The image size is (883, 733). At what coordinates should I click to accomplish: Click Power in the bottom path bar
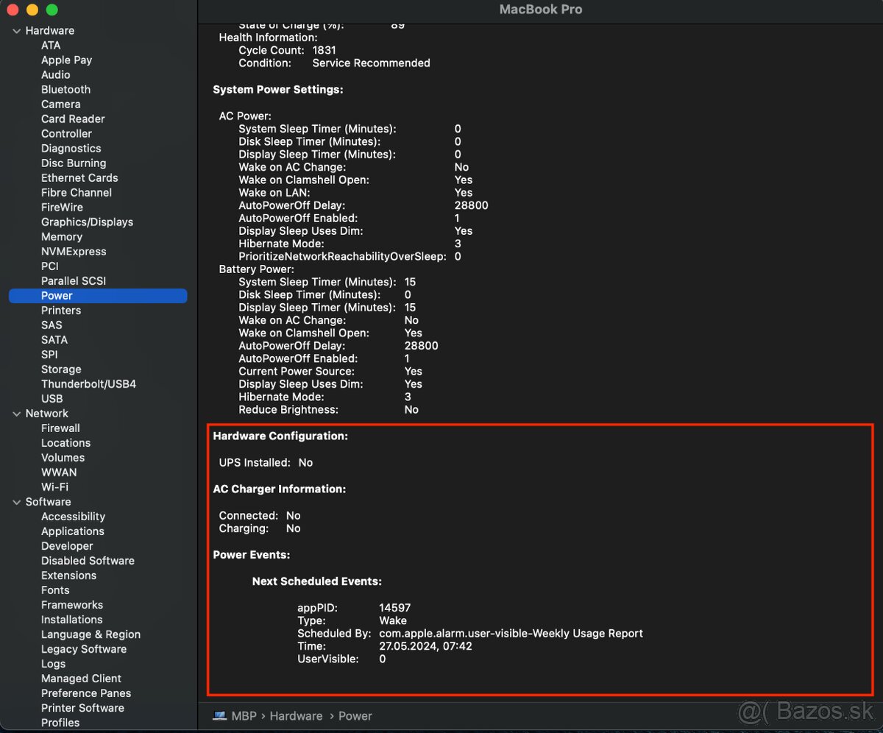pyautogui.click(x=355, y=716)
